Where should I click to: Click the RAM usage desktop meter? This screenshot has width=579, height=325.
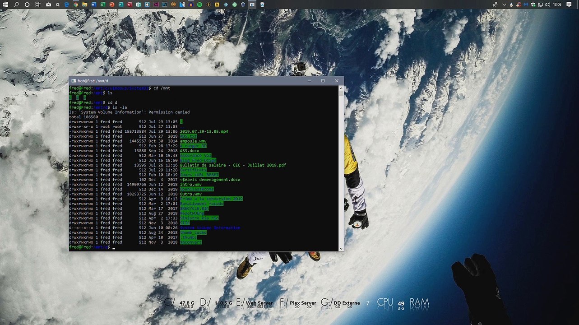coord(419,302)
